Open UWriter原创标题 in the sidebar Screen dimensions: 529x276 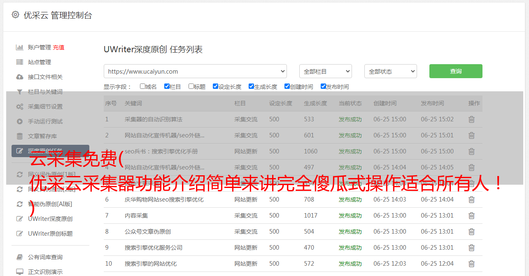pos(50,234)
